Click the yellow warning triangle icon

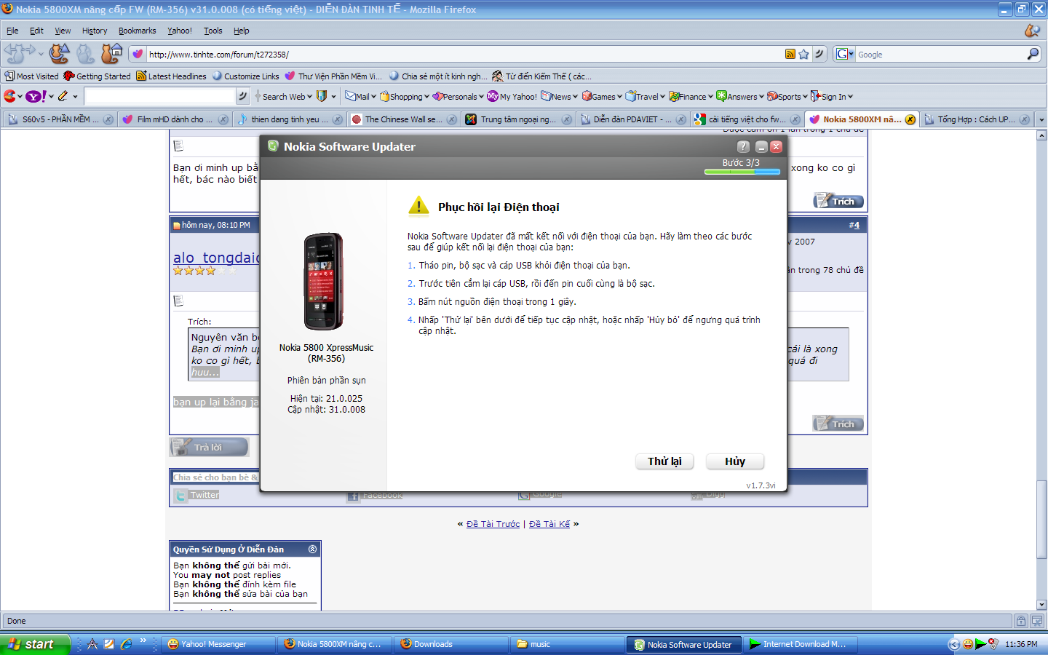(x=418, y=206)
